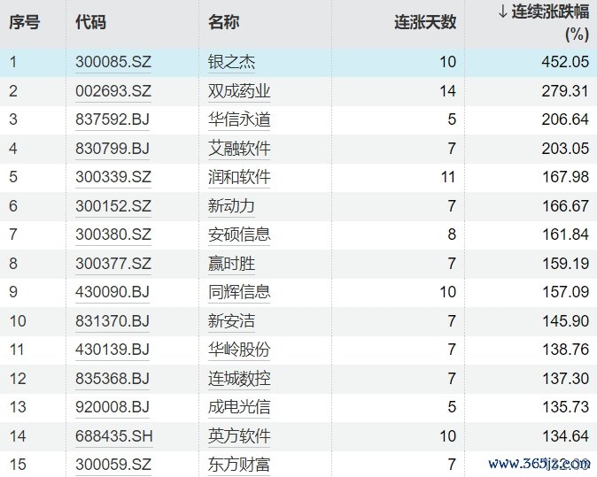Select the value 137.30
Viewport: 597px width, 477px height.
click(565, 378)
